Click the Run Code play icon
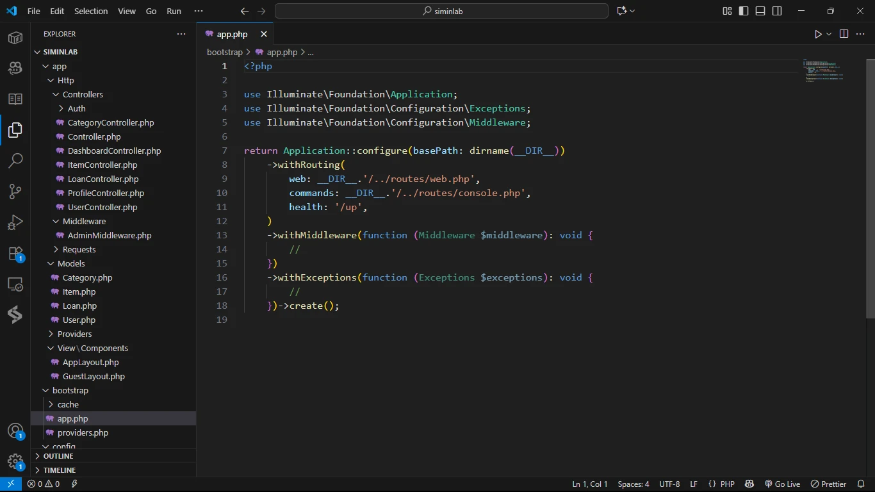 point(818,35)
